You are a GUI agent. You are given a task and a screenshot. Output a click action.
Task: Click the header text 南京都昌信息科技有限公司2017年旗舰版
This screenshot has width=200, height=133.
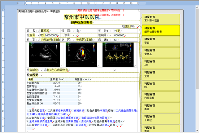pyautogui.click(x=39, y=12)
